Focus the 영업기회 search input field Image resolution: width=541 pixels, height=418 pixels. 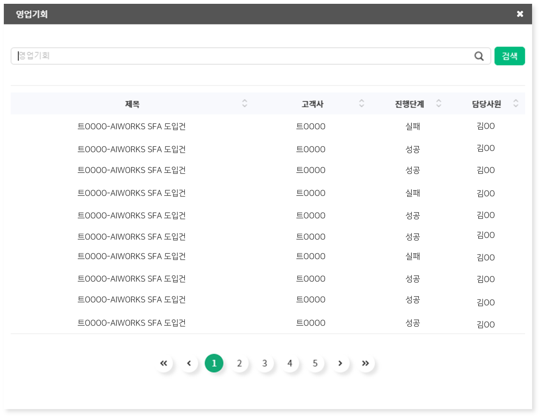click(x=242, y=56)
